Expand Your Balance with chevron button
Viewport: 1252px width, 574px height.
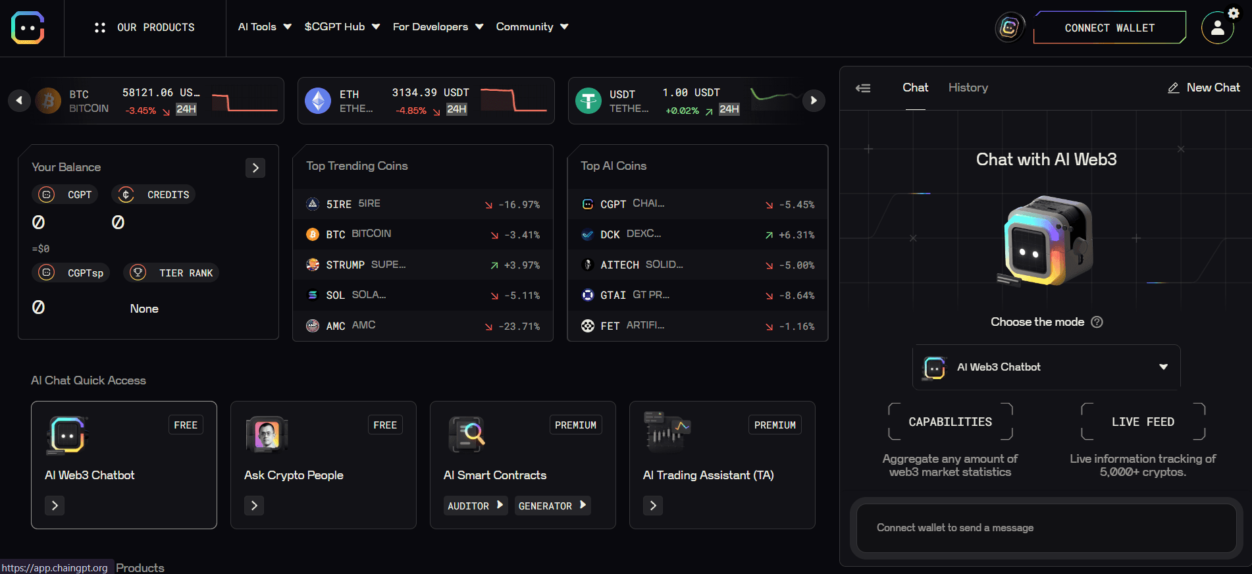coord(255,168)
